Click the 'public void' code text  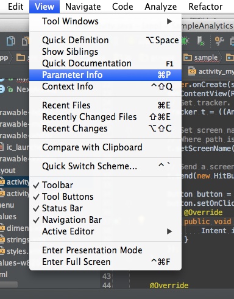click(208, 222)
